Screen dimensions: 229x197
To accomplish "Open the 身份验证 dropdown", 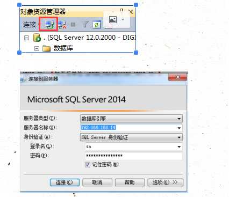I will [131, 137].
